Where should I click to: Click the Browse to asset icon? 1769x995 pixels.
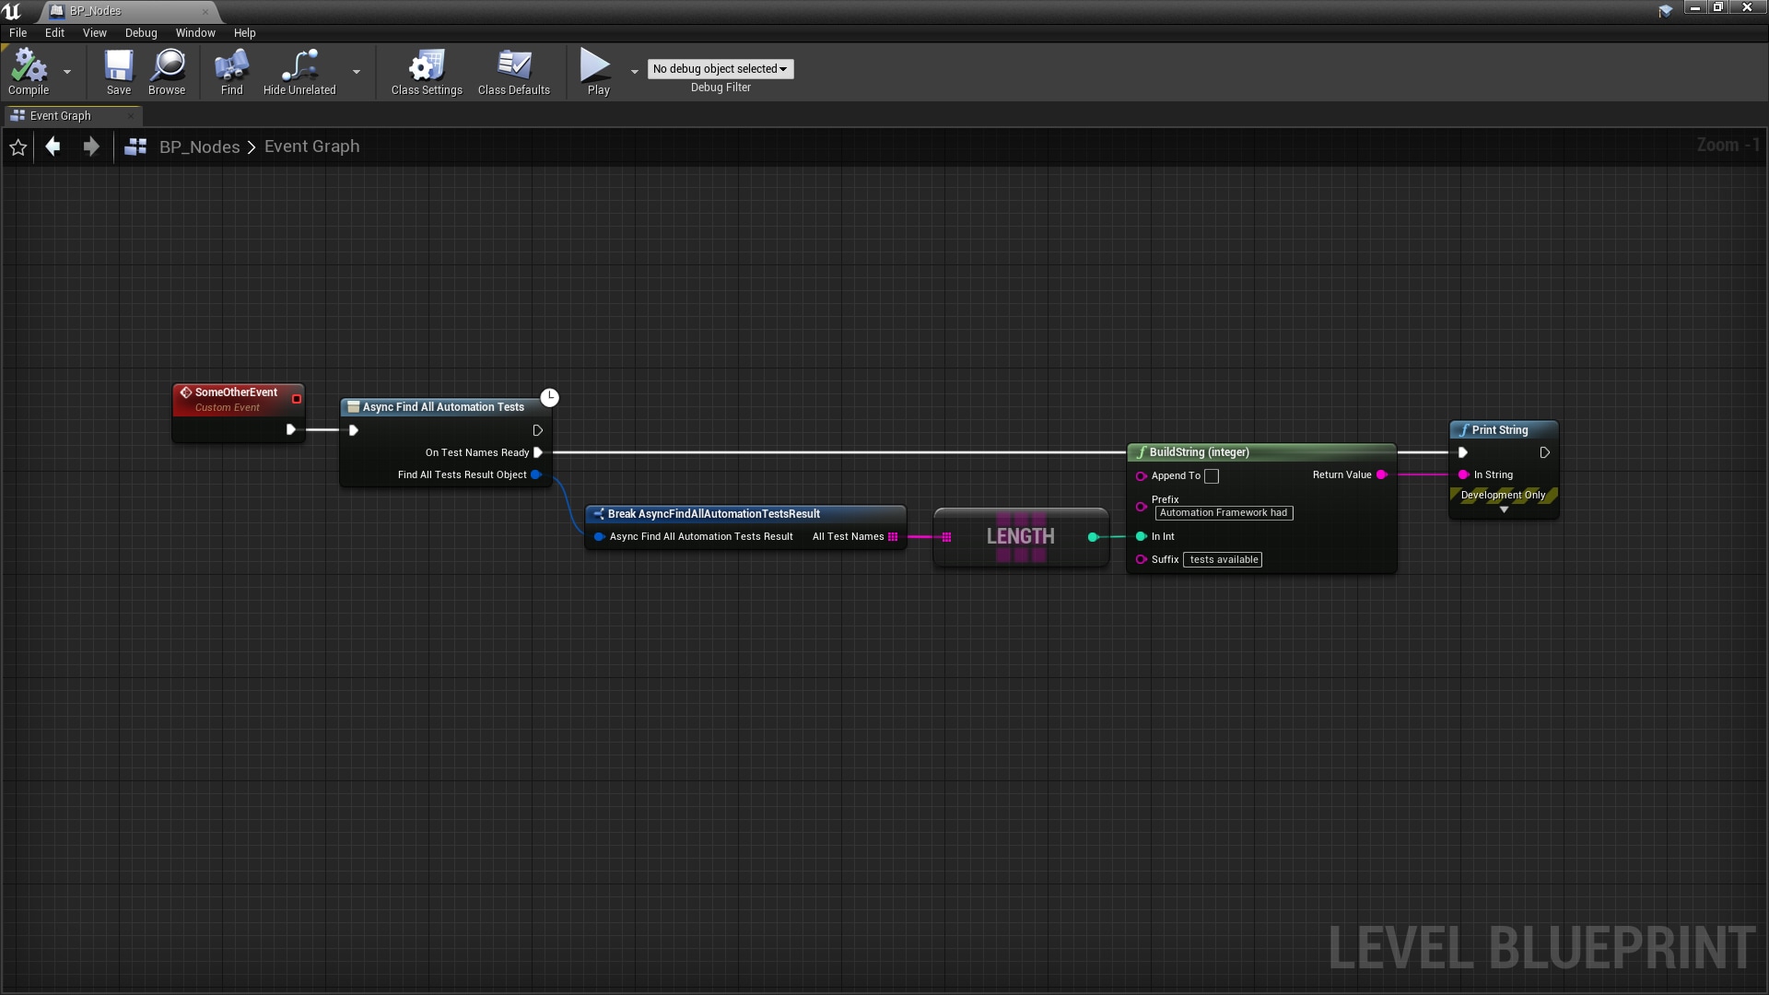[167, 72]
